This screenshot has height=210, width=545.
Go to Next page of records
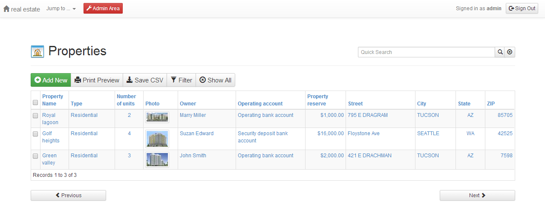point(477,196)
